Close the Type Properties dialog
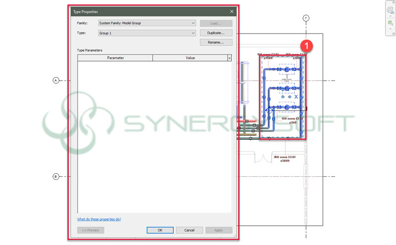The height and width of the screenshot is (245, 396). [232, 11]
